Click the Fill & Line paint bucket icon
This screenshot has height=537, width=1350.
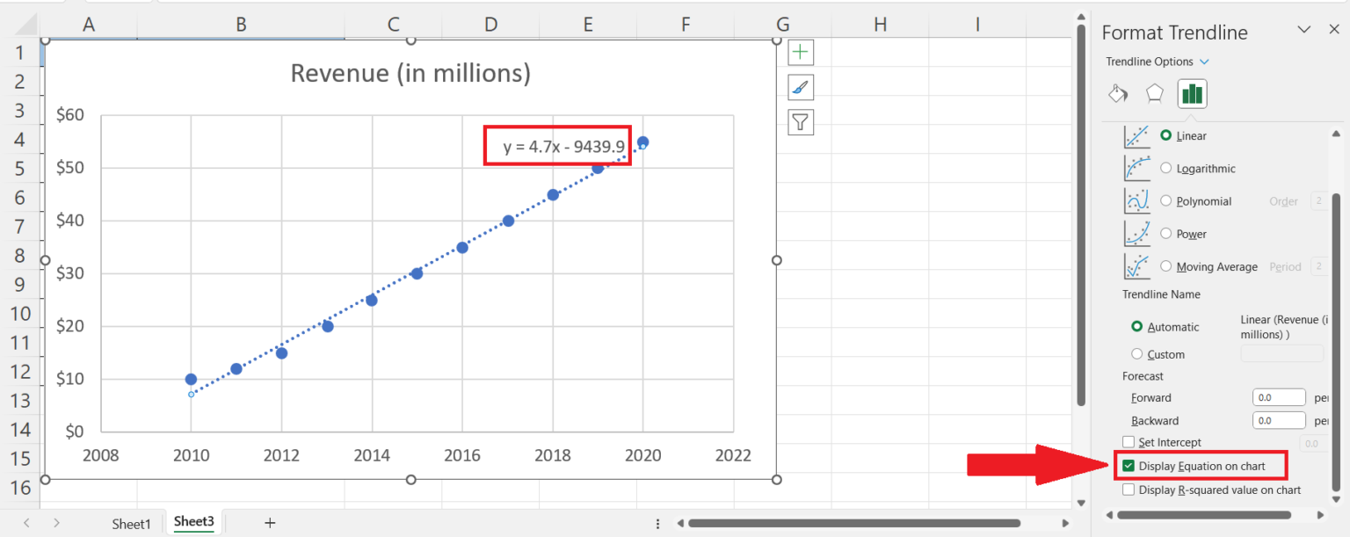tap(1117, 93)
